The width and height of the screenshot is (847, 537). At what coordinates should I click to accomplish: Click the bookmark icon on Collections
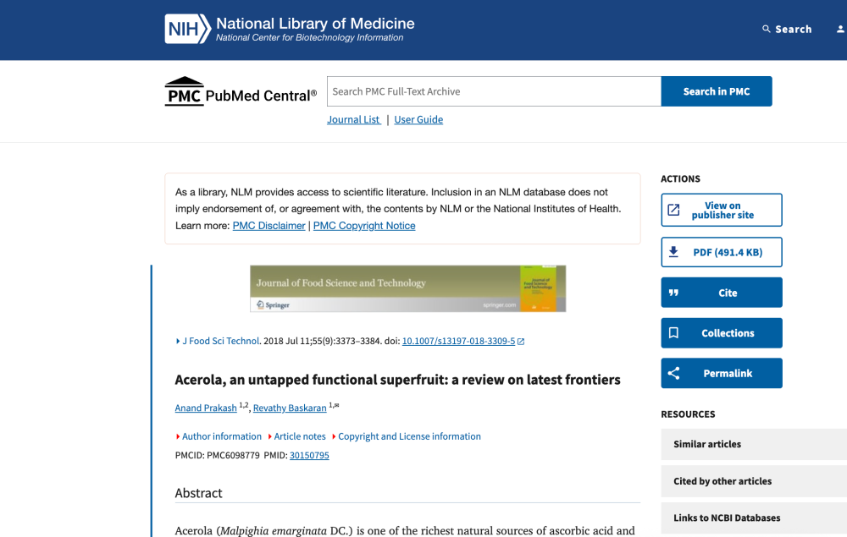[673, 332]
